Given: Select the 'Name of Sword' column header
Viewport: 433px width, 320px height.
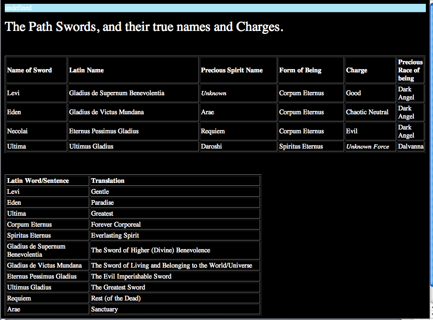Looking at the screenshot, I should coord(29,70).
